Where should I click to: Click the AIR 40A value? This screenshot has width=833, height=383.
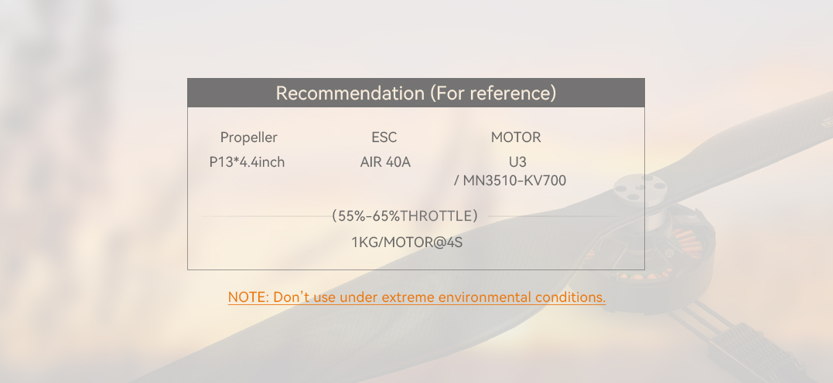[x=385, y=162]
